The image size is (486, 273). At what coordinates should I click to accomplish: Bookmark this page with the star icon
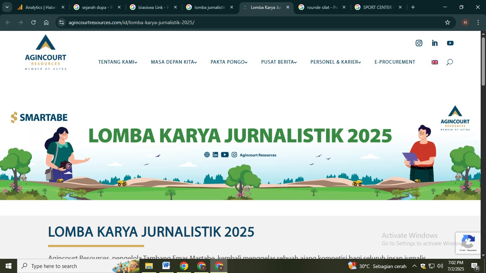(448, 22)
